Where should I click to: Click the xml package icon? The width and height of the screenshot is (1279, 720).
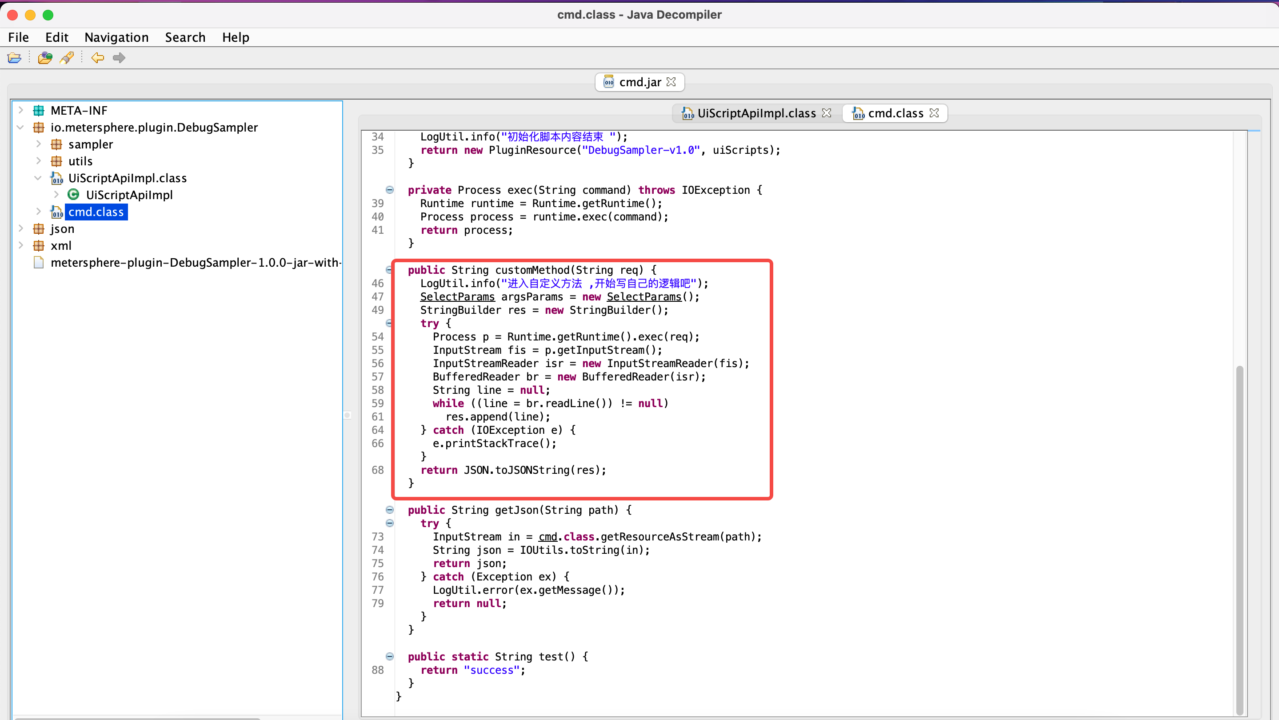[x=39, y=245]
